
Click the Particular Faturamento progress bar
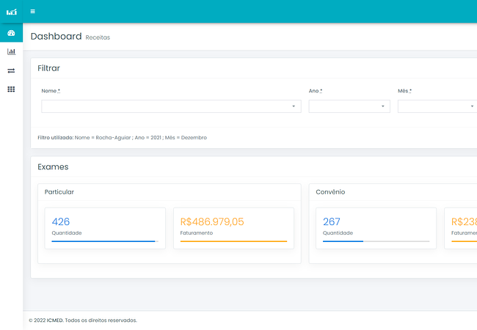coord(233,241)
